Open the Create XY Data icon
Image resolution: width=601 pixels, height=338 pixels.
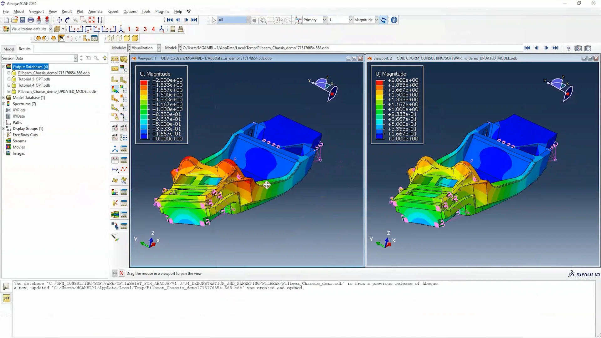(x=115, y=160)
